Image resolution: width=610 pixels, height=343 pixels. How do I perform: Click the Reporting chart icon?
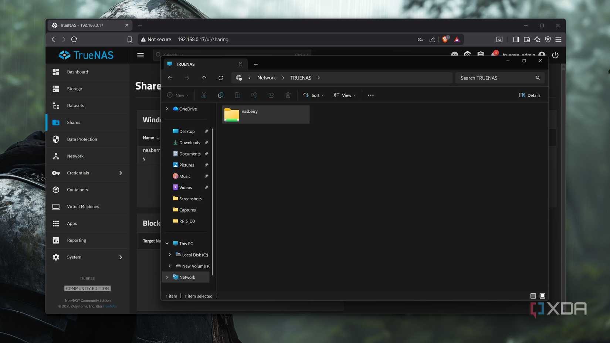(x=56, y=240)
